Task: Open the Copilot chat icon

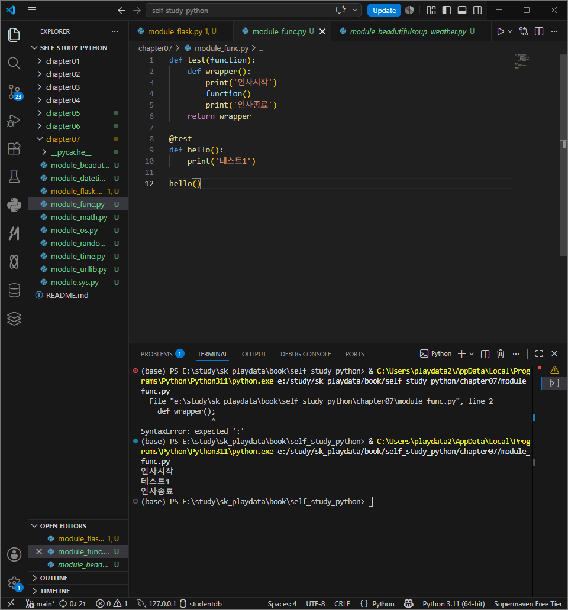Action: coord(341,10)
